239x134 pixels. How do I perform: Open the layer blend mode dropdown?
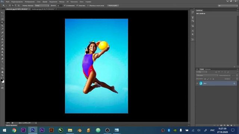[207, 75]
